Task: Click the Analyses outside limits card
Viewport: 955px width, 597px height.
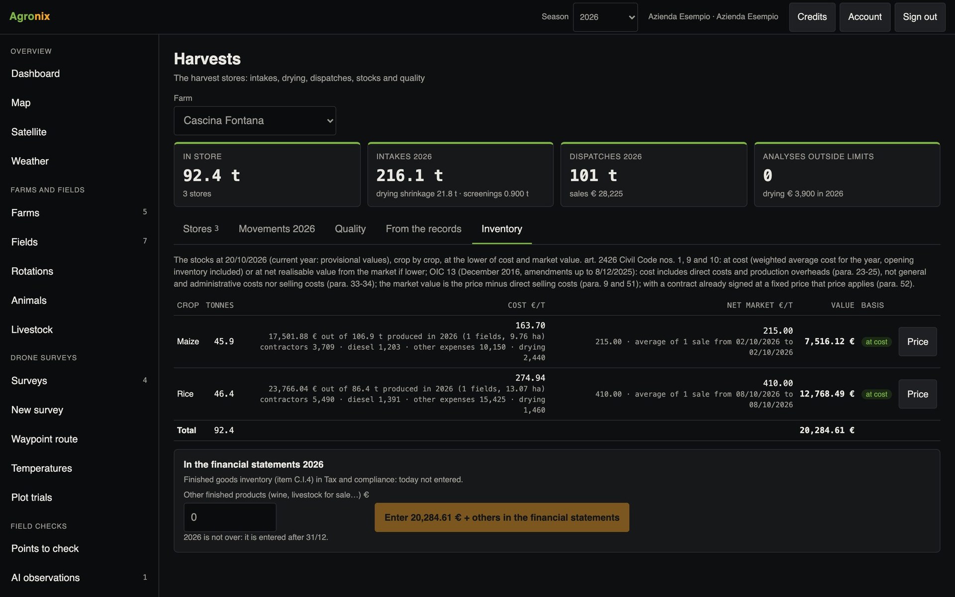Action: pyautogui.click(x=847, y=175)
